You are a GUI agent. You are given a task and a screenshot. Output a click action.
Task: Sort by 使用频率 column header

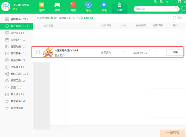157,25
